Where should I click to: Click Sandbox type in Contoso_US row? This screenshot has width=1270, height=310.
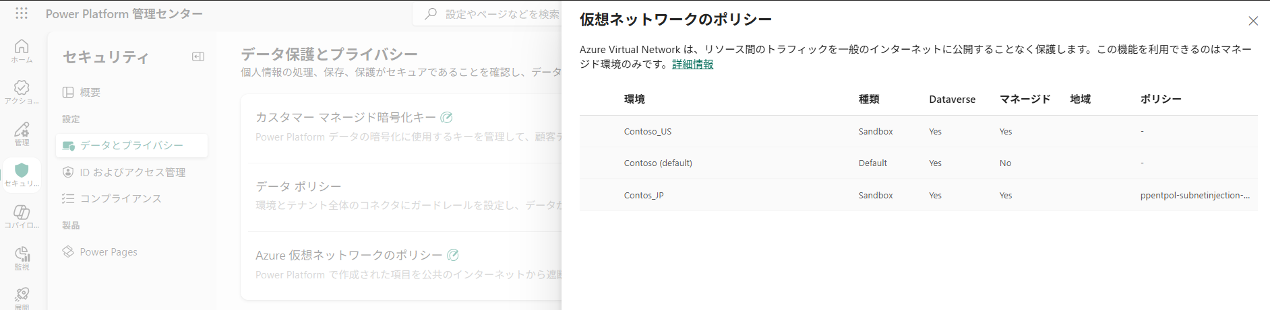click(x=876, y=131)
